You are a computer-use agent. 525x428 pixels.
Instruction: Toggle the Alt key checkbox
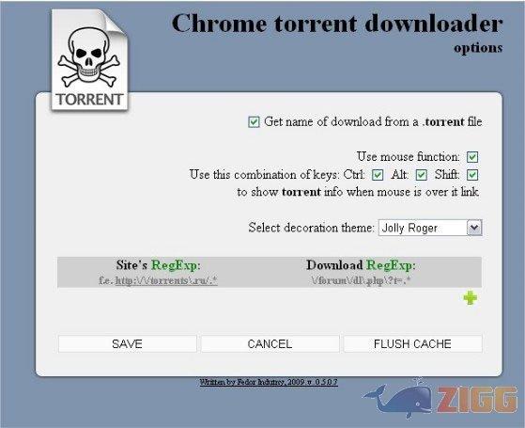tap(421, 175)
